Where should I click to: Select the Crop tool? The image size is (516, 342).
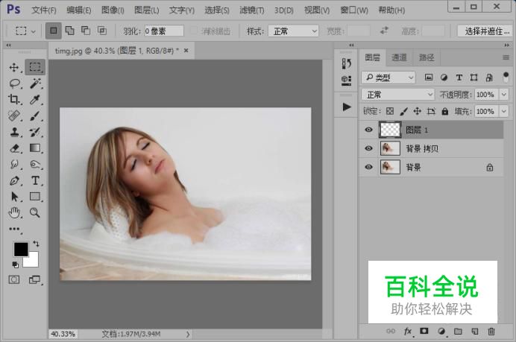[x=14, y=100]
